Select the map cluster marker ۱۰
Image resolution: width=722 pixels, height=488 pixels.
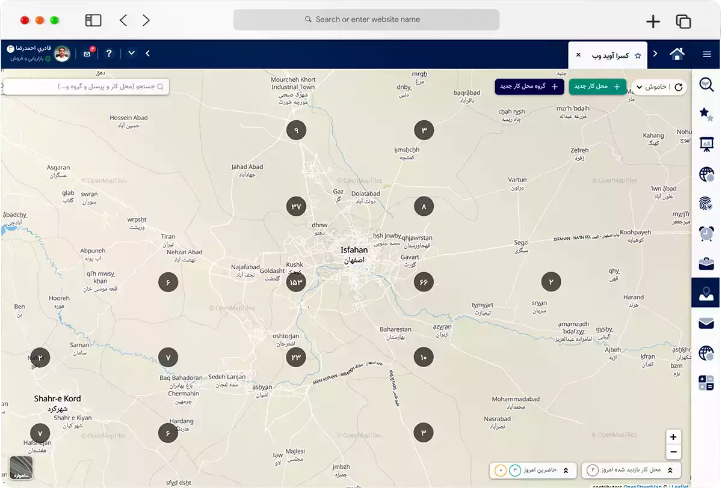click(424, 358)
